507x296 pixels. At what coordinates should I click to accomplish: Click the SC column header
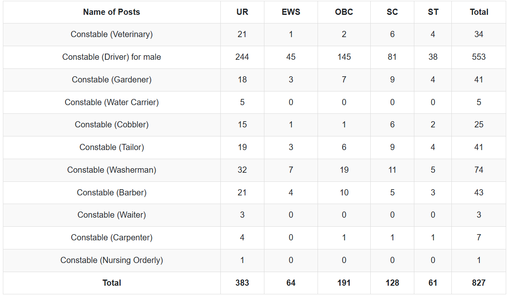(392, 12)
